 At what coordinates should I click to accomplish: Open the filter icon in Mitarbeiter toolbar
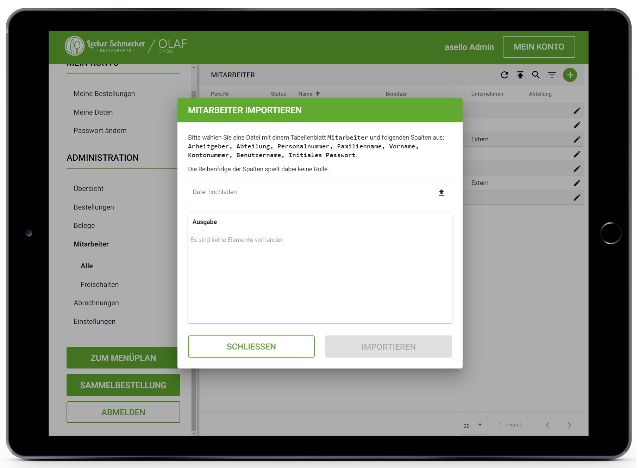pos(552,75)
